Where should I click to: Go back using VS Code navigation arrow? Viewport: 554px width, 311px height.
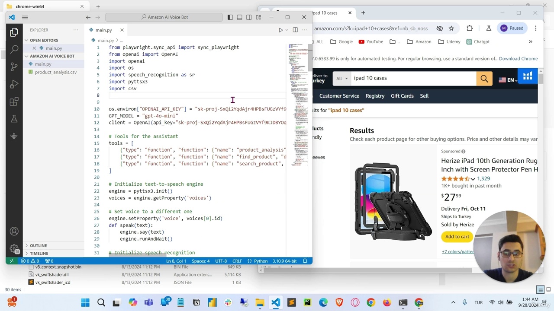tap(88, 17)
